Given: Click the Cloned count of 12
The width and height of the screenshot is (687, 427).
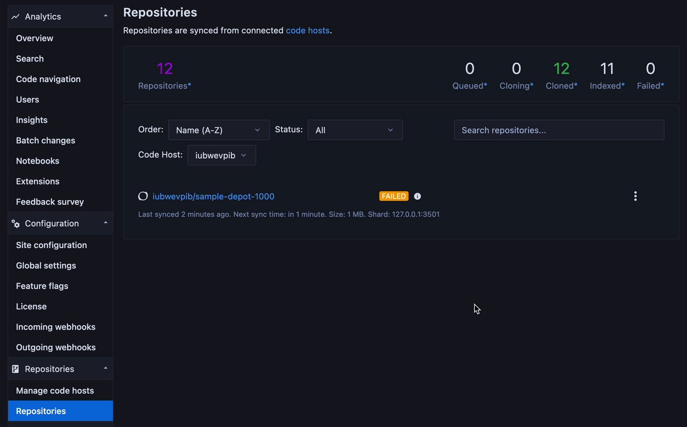Looking at the screenshot, I should pyautogui.click(x=561, y=69).
